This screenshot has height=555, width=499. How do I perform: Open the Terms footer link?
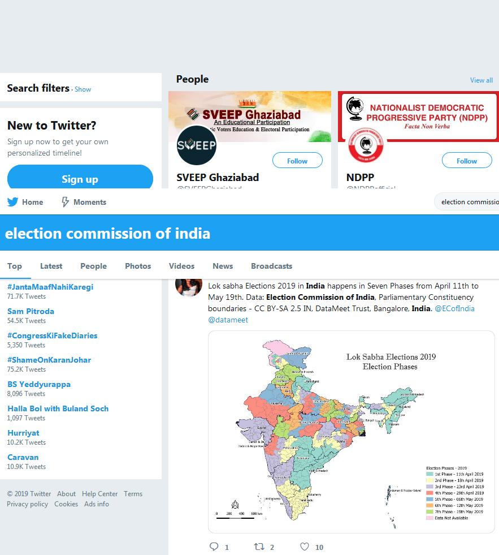pos(133,494)
